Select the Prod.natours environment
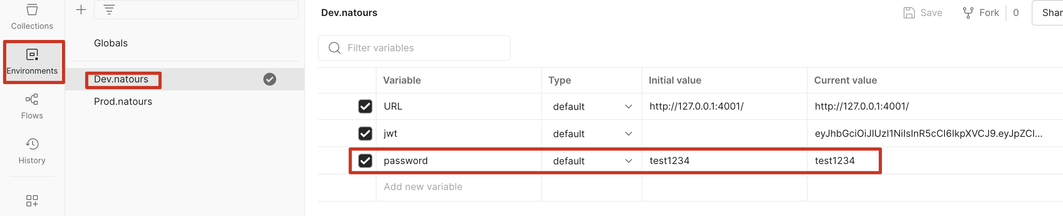Image resolution: width=1063 pixels, height=216 pixels. [x=123, y=102]
